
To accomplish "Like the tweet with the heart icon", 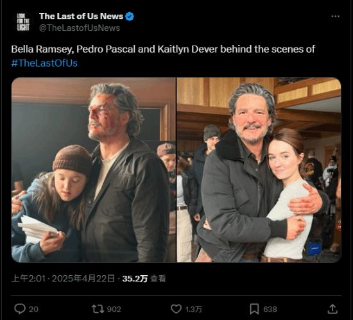I will [176, 309].
